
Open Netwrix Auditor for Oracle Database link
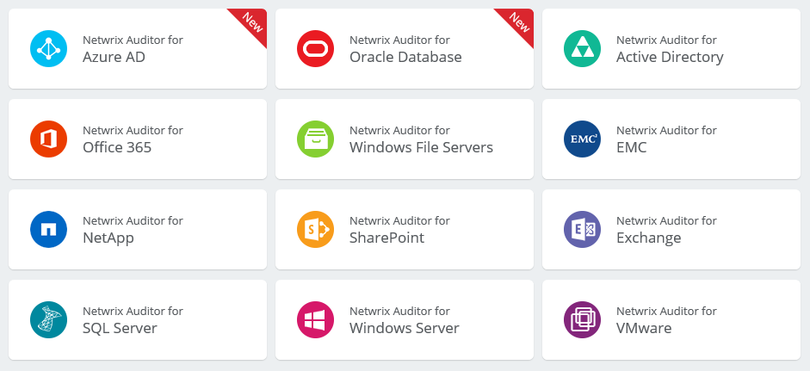(x=405, y=49)
